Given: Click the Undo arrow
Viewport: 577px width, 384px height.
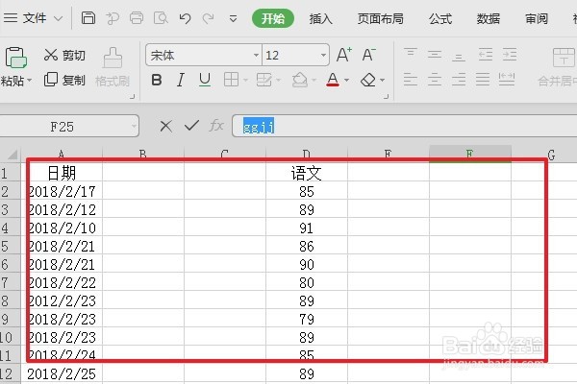Looking at the screenshot, I should [185, 18].
